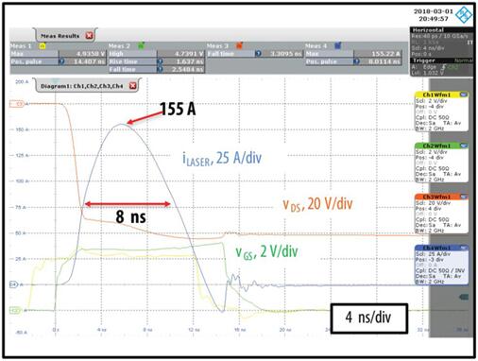Click the blue Meas 4 channel icon
The width and height of the screenshot is (478, 361).
[x=338, y=46]
